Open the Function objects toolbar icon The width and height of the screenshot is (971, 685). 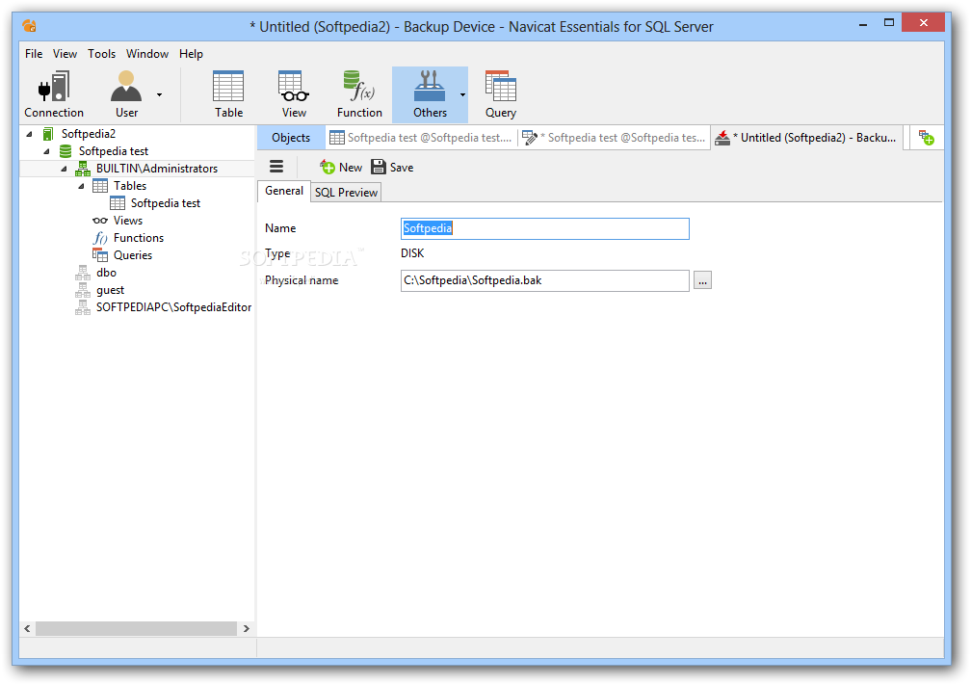click(x=359, y=94)
